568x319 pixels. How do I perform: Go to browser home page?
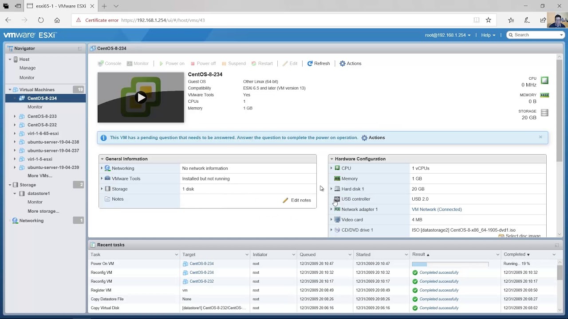[x=57, y=20]
